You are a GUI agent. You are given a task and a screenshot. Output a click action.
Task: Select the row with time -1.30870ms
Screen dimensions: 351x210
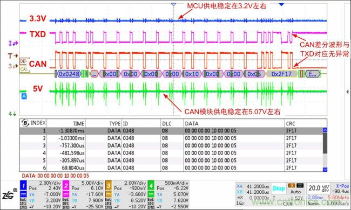click(x=171, y=130)
